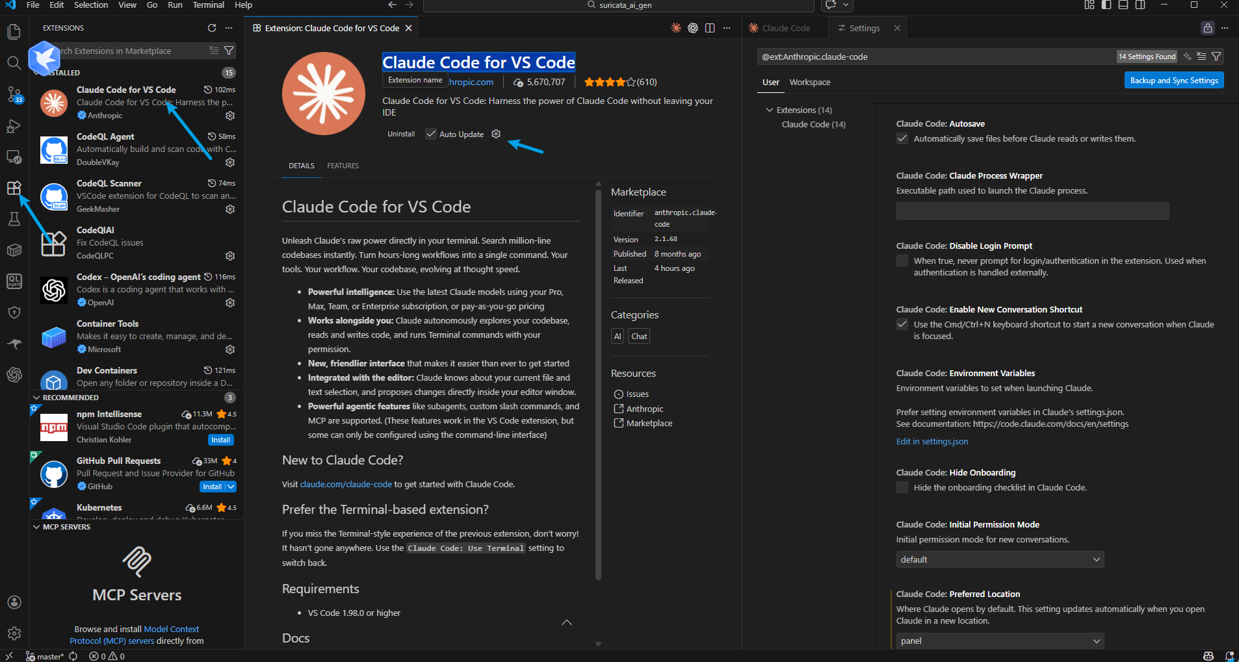Open the gear menu for CodeQL Scanner
This screenshot has width=1239, height=662.
click(x=230, y=209)
